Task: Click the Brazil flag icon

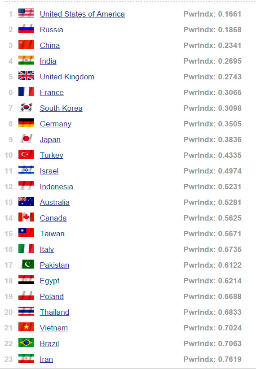Action: (x=26, y=343)
